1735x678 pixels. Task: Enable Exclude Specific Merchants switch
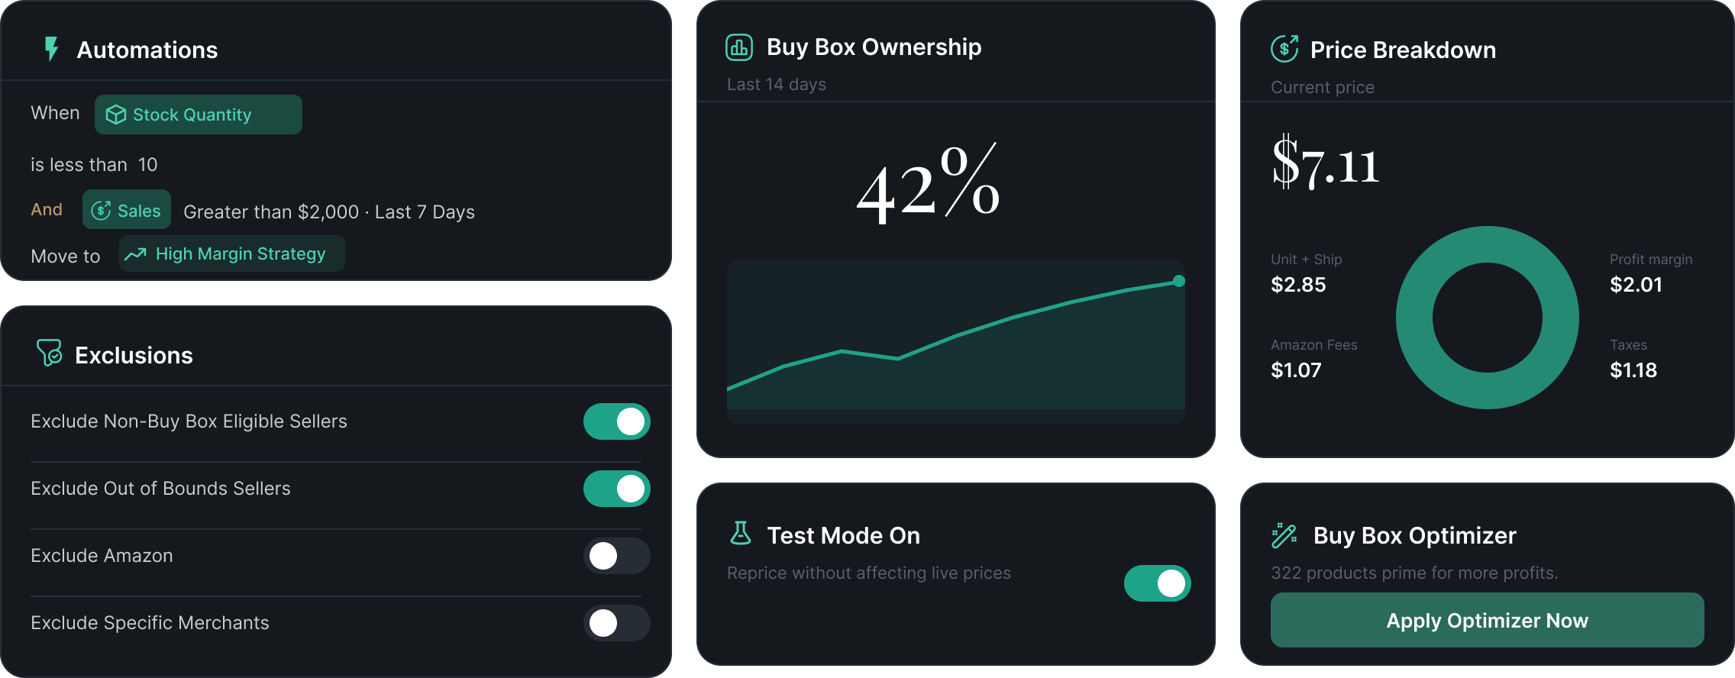617,623
